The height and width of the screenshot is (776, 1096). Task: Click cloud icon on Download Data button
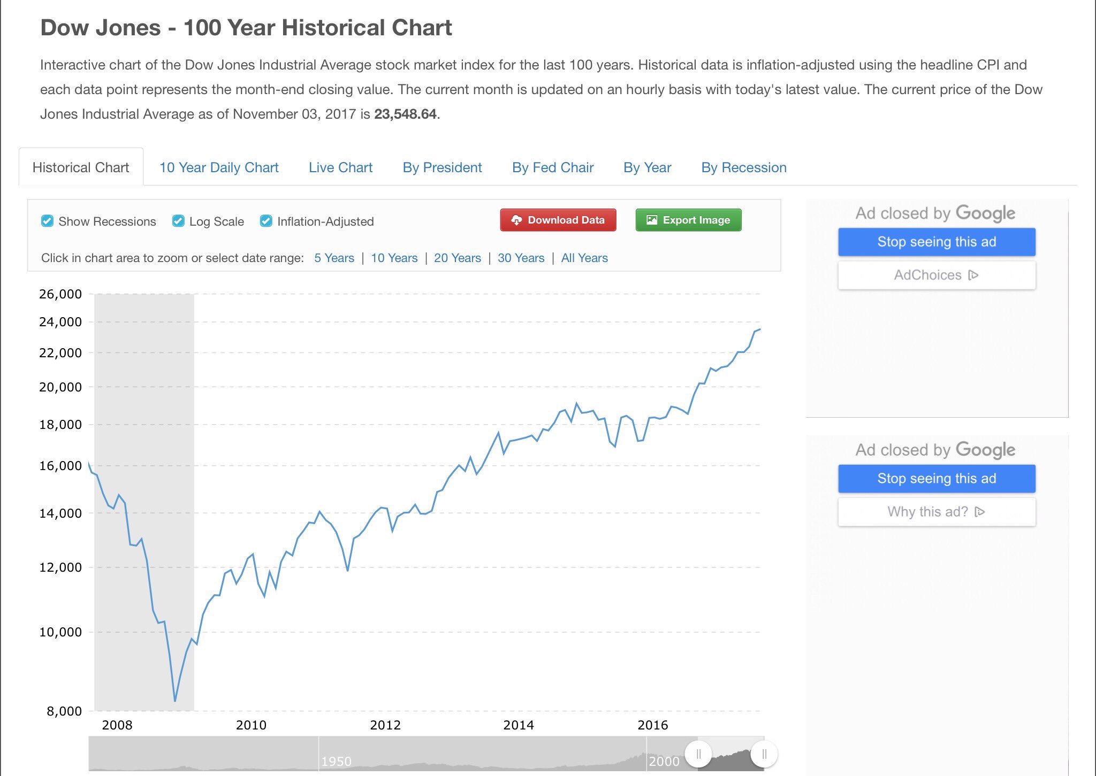pyautogui.click(x=516, y=220)
